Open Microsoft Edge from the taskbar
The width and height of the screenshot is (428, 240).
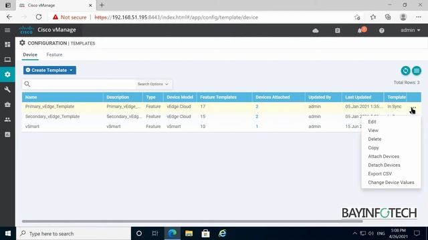[x=173, y=233]
